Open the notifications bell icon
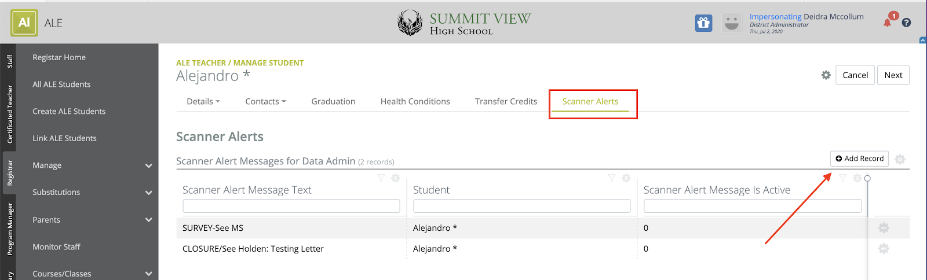This screenshot has height=280, width=927. pos(887,23)
